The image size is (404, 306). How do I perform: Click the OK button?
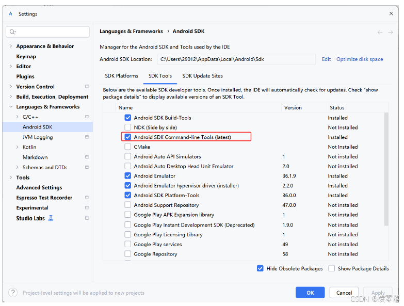coord(310,293)
